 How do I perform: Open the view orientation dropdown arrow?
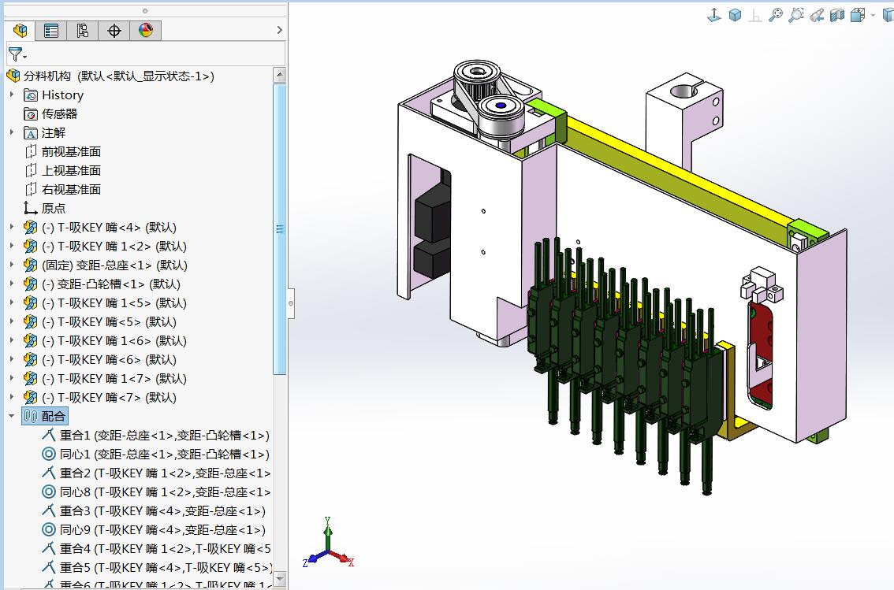[x=873, y=16]
